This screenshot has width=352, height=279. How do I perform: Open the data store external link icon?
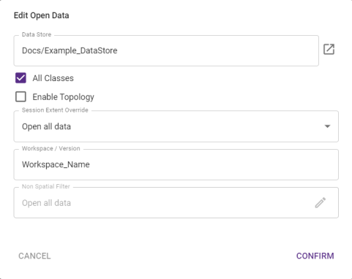[329, 50]
